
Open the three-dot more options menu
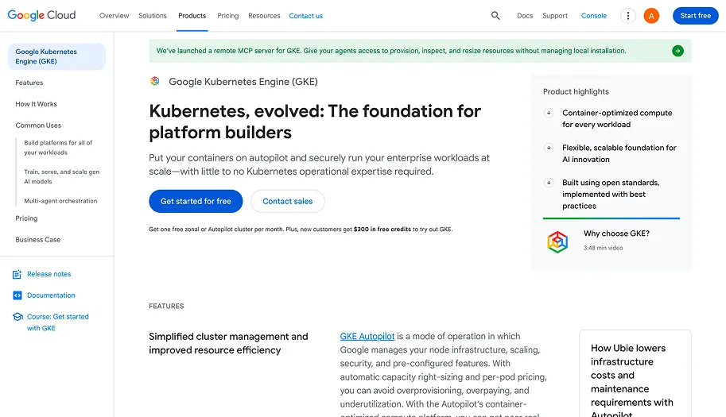tap(628, 16)
